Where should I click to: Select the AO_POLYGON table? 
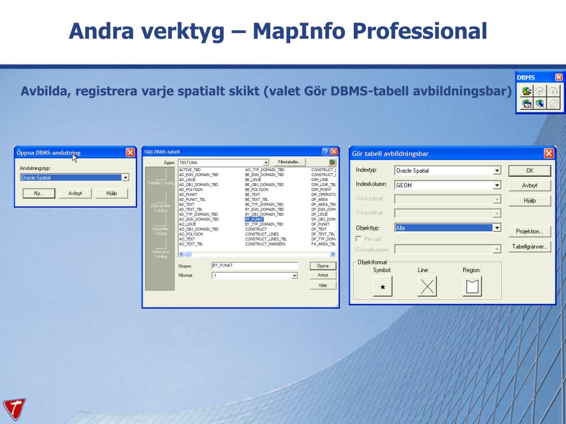point(191,234)
